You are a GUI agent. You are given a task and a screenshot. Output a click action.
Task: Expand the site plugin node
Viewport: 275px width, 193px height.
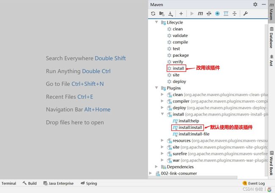point(162,147)
